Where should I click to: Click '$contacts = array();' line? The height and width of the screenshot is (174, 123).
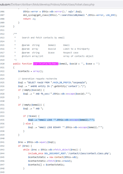[30, 71]
